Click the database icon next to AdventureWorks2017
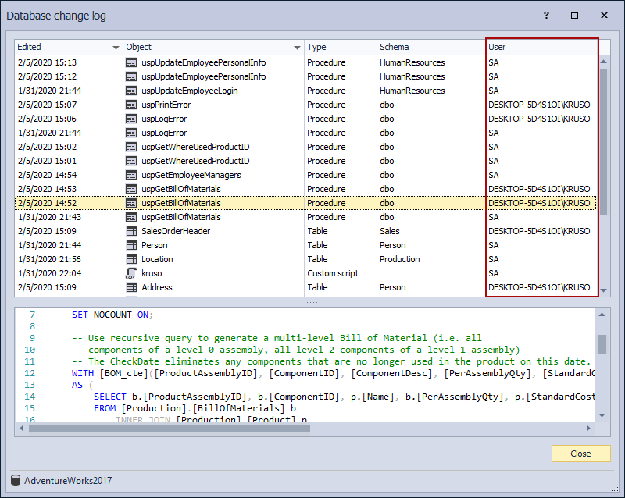This screenshot has height=498, width=625. pyautogui.click(x=16, y=480)
